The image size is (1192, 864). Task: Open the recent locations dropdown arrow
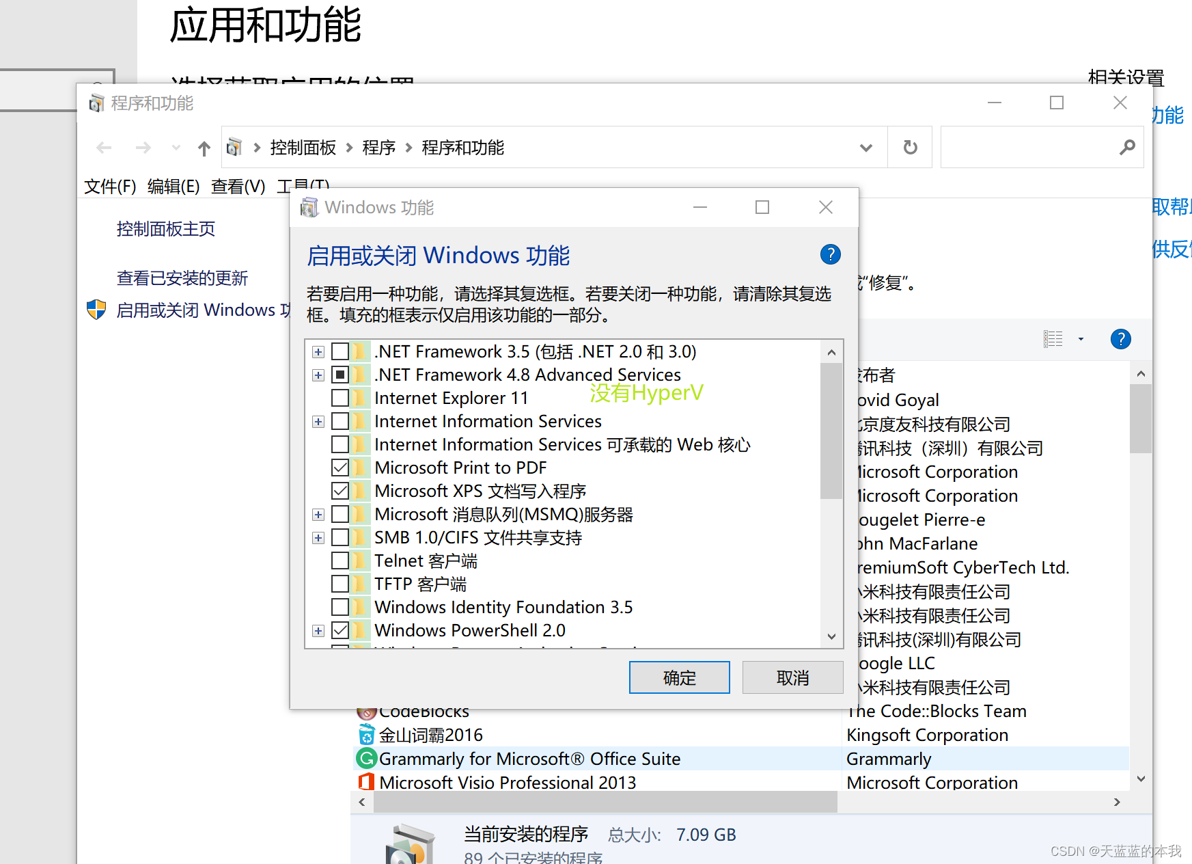(176, 148)
